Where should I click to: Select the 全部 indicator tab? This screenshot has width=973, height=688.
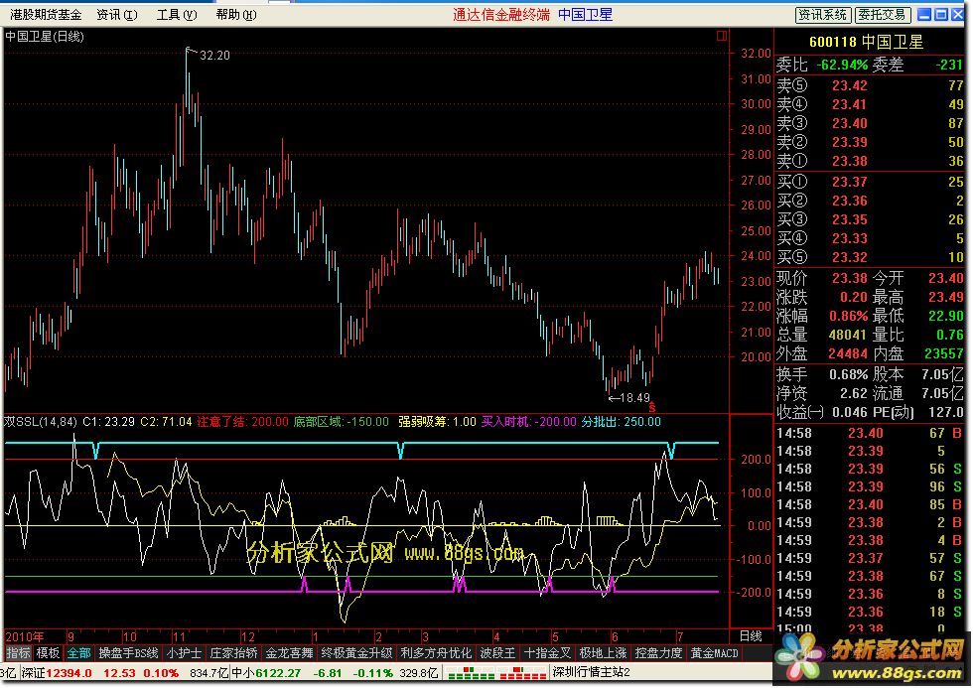coord(78,652)
